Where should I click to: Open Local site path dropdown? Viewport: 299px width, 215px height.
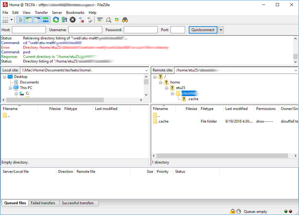146,71
